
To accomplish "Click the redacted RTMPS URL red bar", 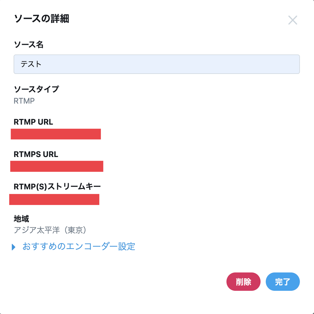I will (x=57, y=166).
